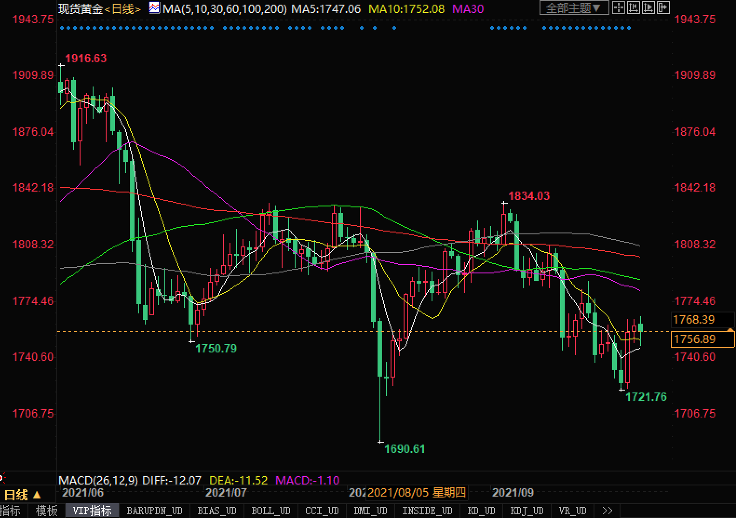This screenshot has width=736, height=518.
Task: Click the 1690.61 low price marker
Action: (404, 449)
